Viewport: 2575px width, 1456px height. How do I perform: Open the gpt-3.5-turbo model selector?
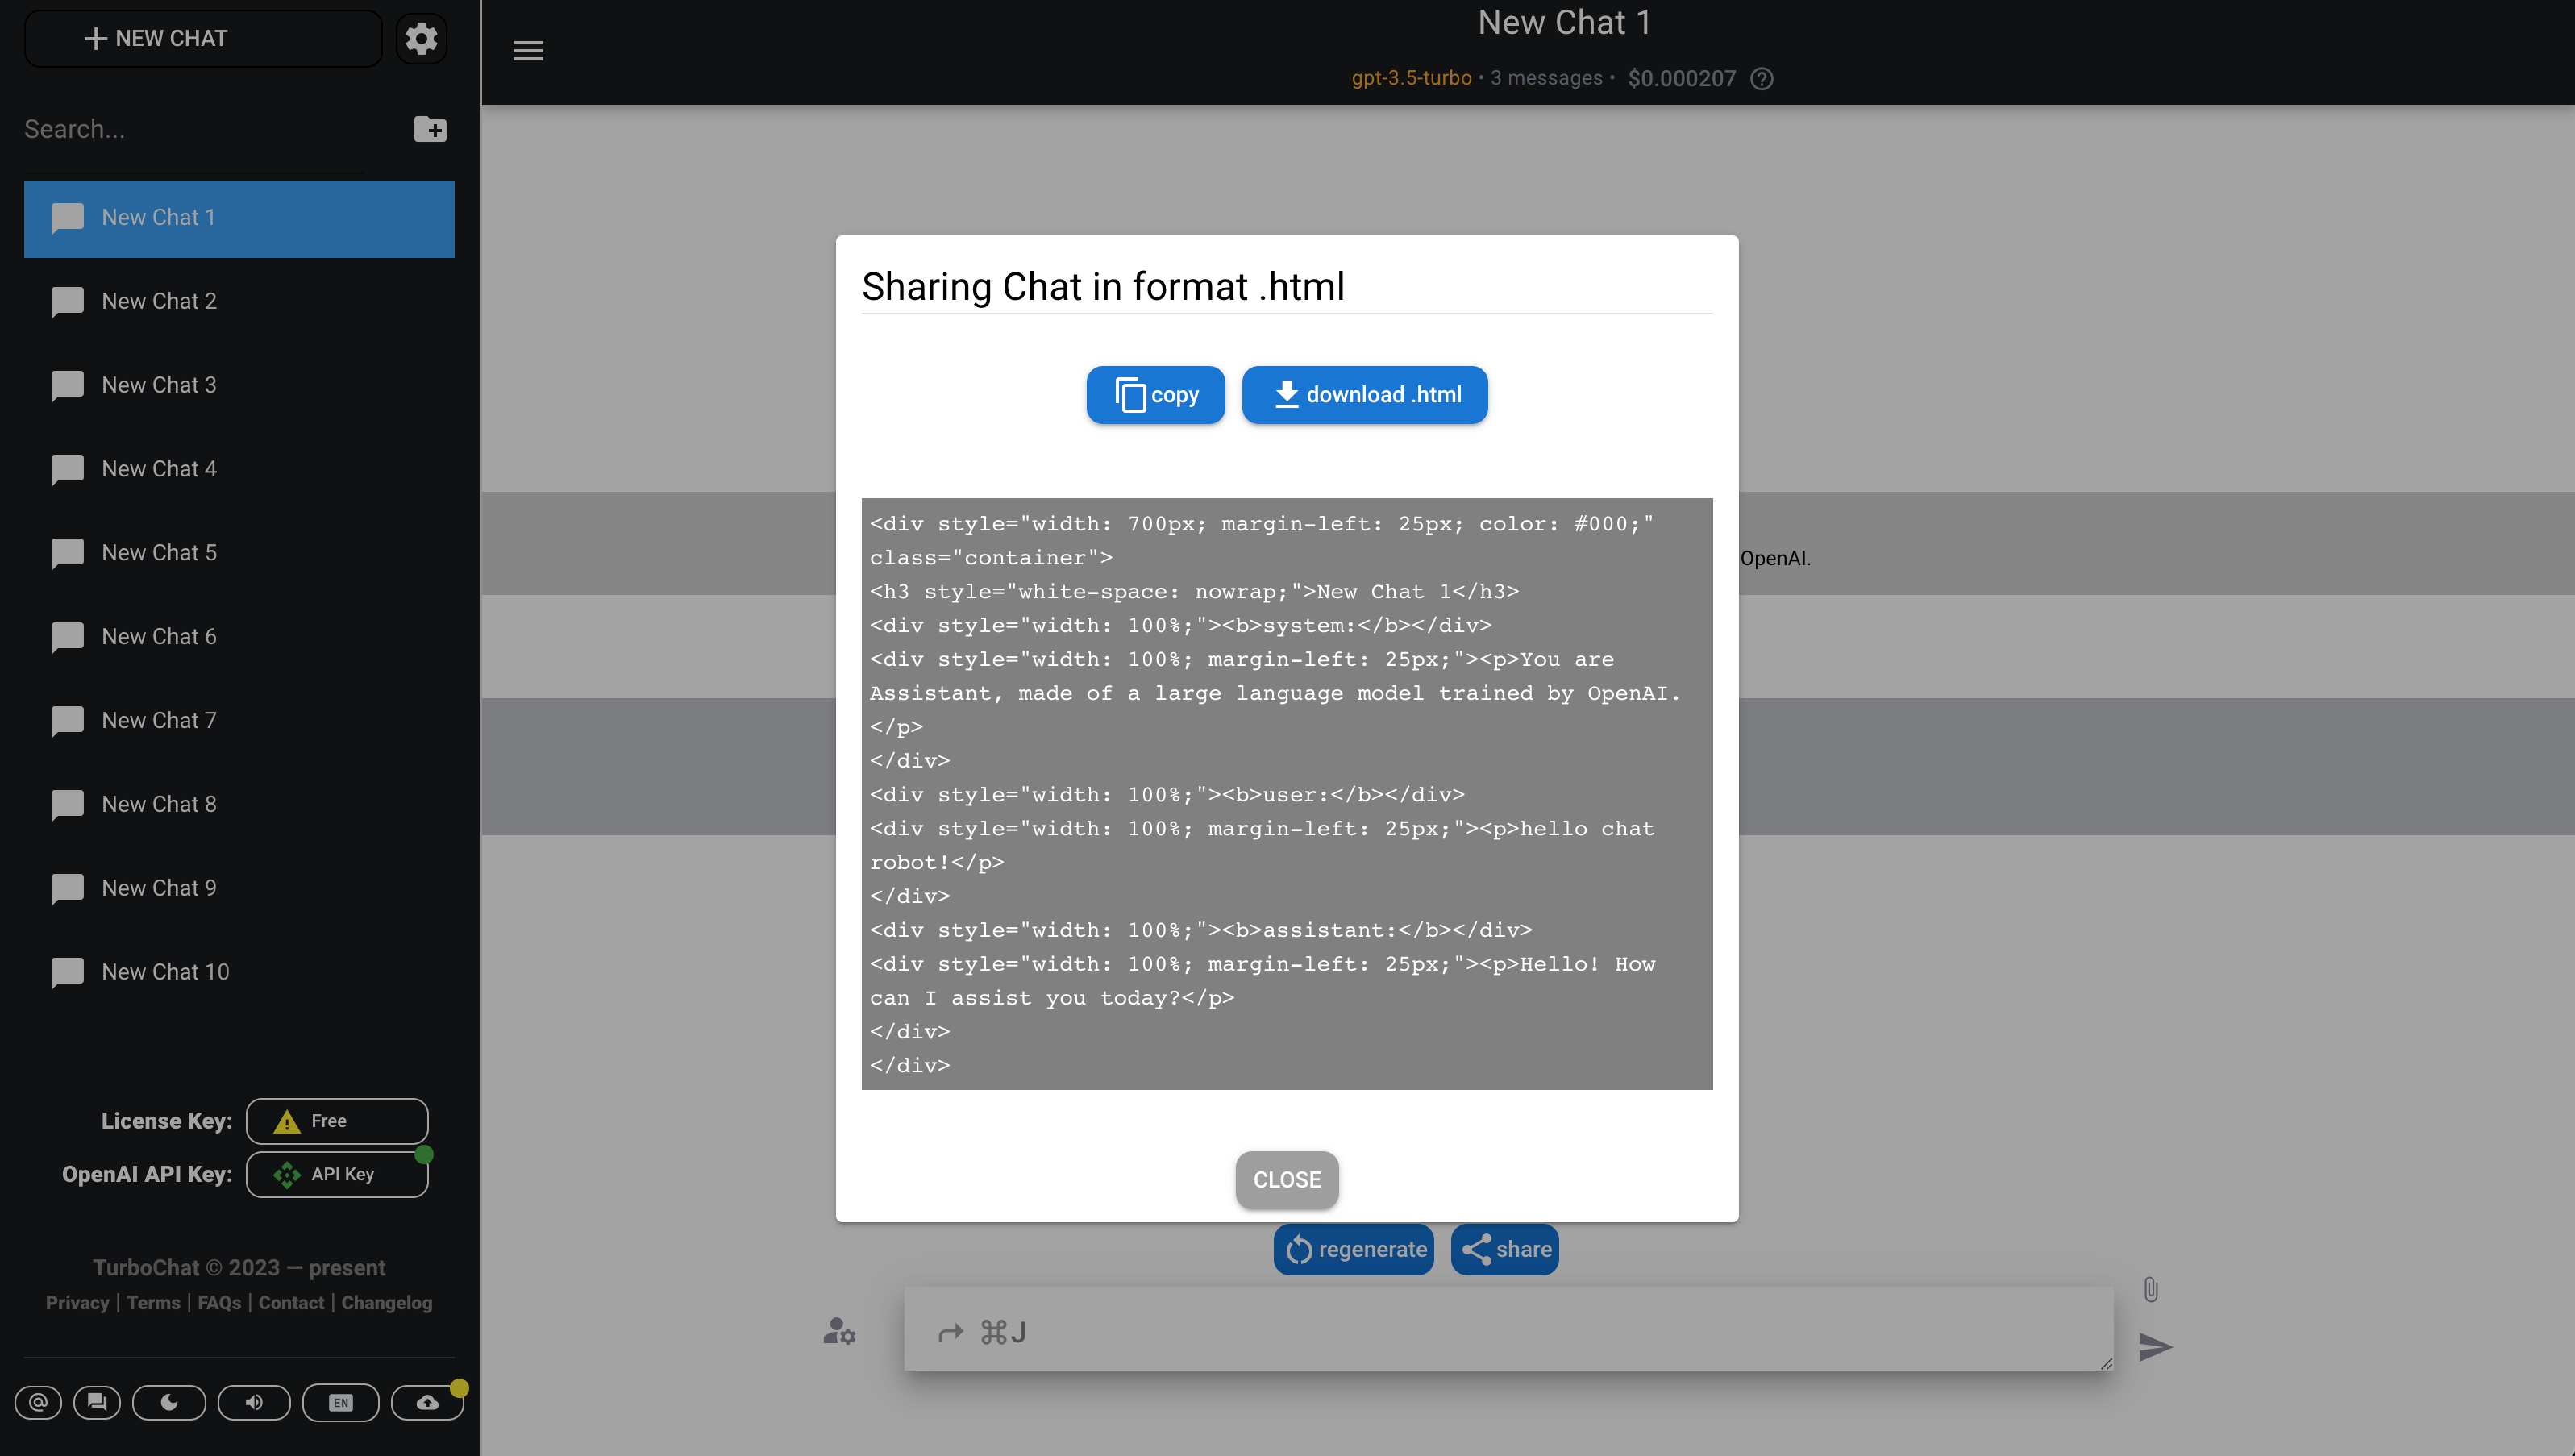coord(1411,78)
